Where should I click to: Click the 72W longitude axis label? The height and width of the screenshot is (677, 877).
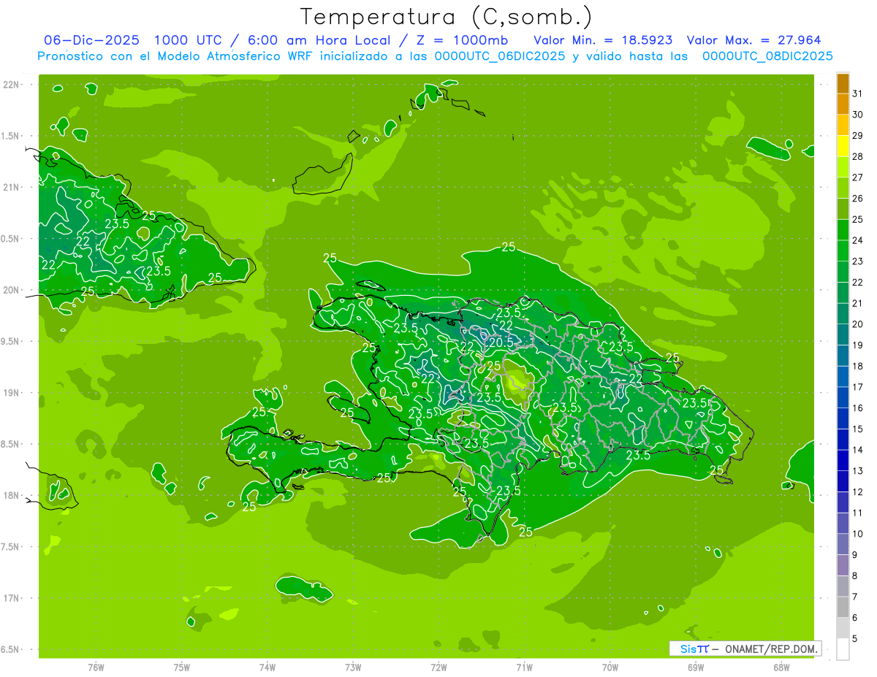pos(438,667)
